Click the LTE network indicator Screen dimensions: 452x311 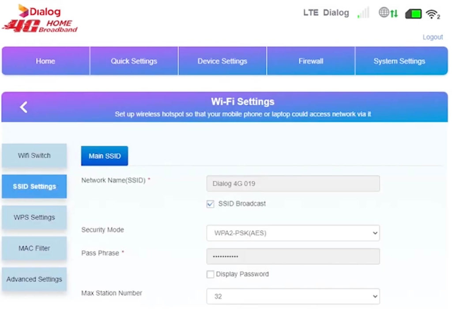click(312, 13)
